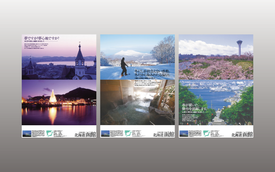Click the 北海道 函館 logo on right poster

coord(242,134)
